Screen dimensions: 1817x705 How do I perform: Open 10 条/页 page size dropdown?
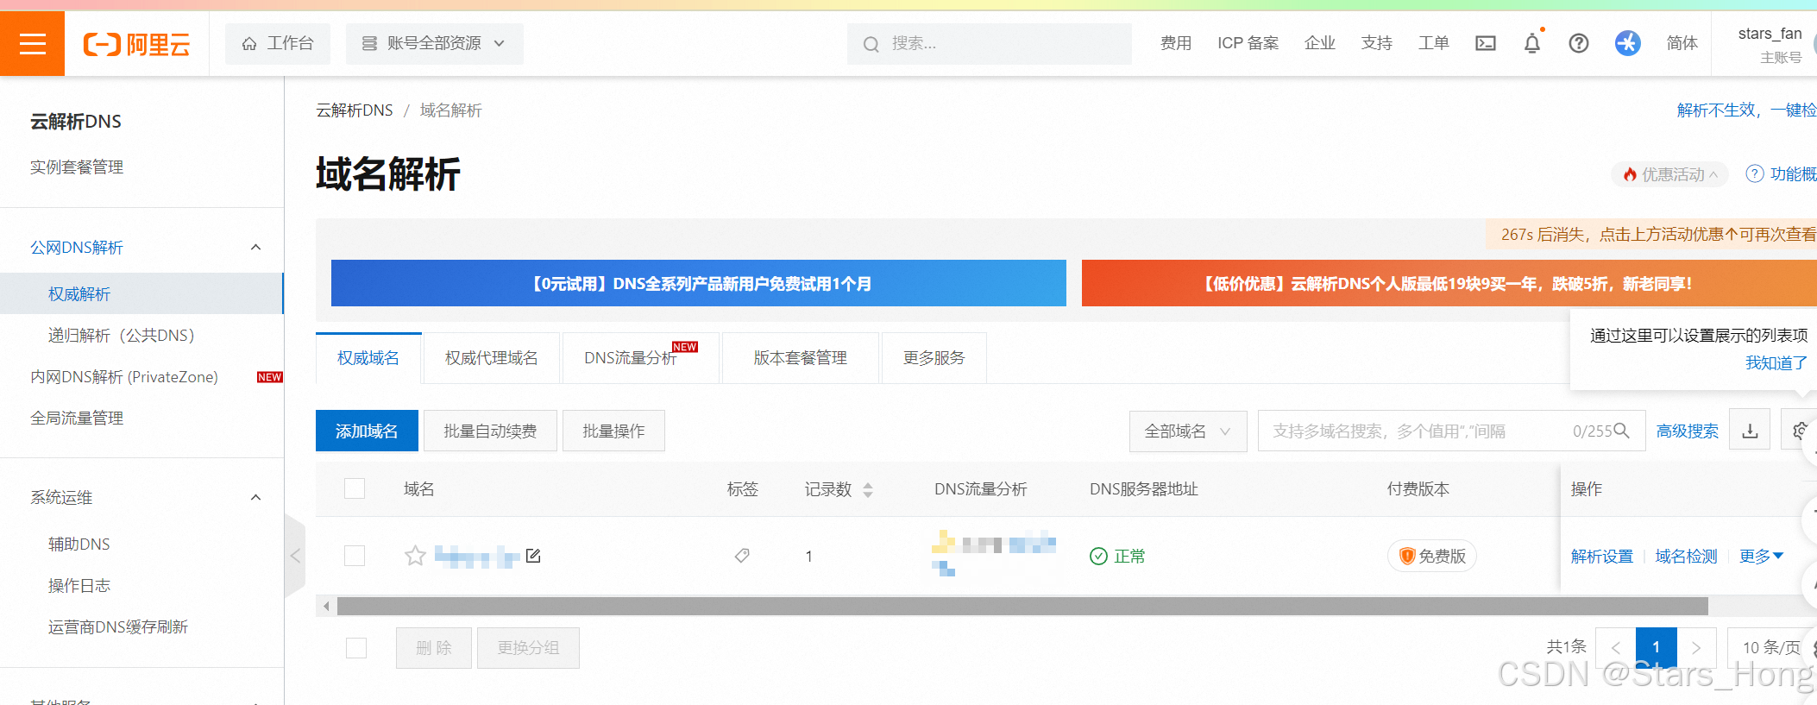[x=1771, y=648]
